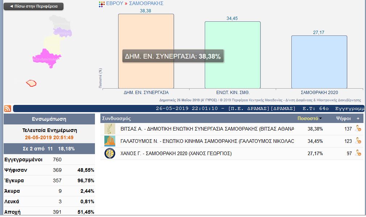
Task: Open candidates icon for the ΒΙΤΣΑΣ row
Action: 358,128
